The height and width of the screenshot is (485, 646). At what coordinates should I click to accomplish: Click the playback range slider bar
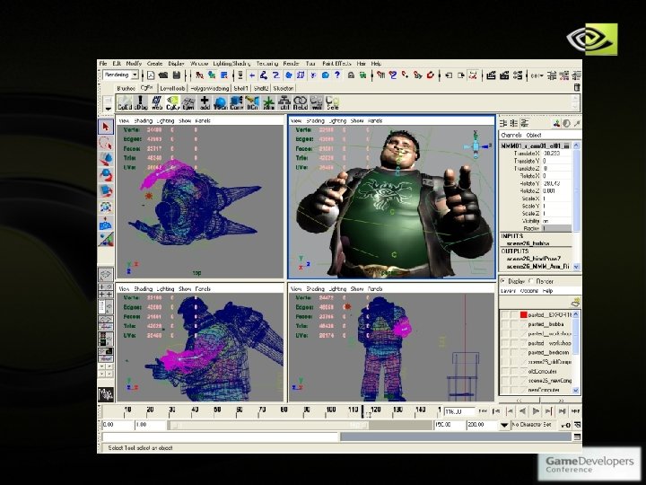pos(267,425)
